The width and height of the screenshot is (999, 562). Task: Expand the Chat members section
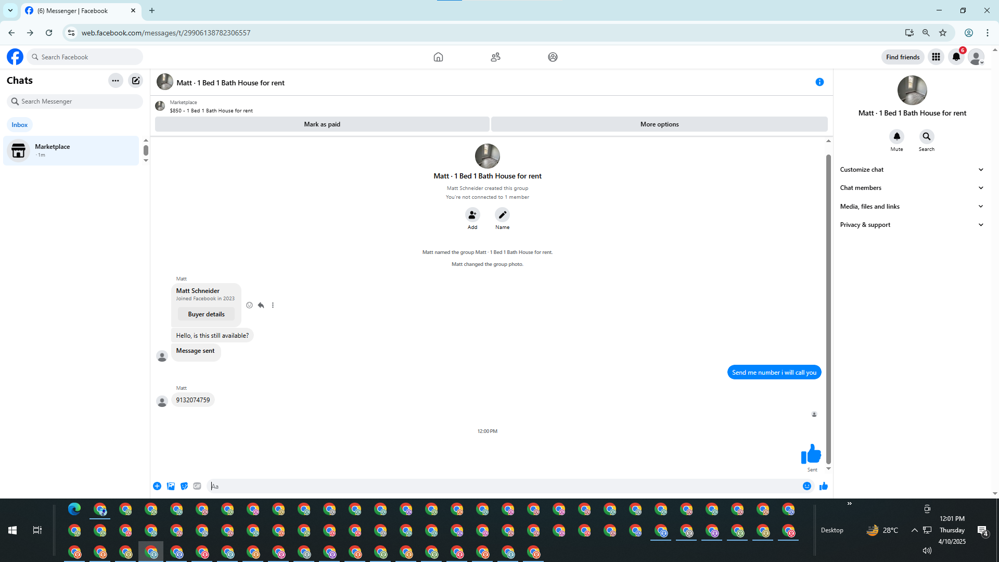pos(912,188)
